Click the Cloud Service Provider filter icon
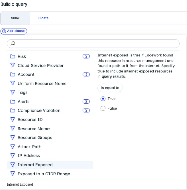The height and width of the screenshot is (190, 187). pyautogui.click(x=12, y=65)
